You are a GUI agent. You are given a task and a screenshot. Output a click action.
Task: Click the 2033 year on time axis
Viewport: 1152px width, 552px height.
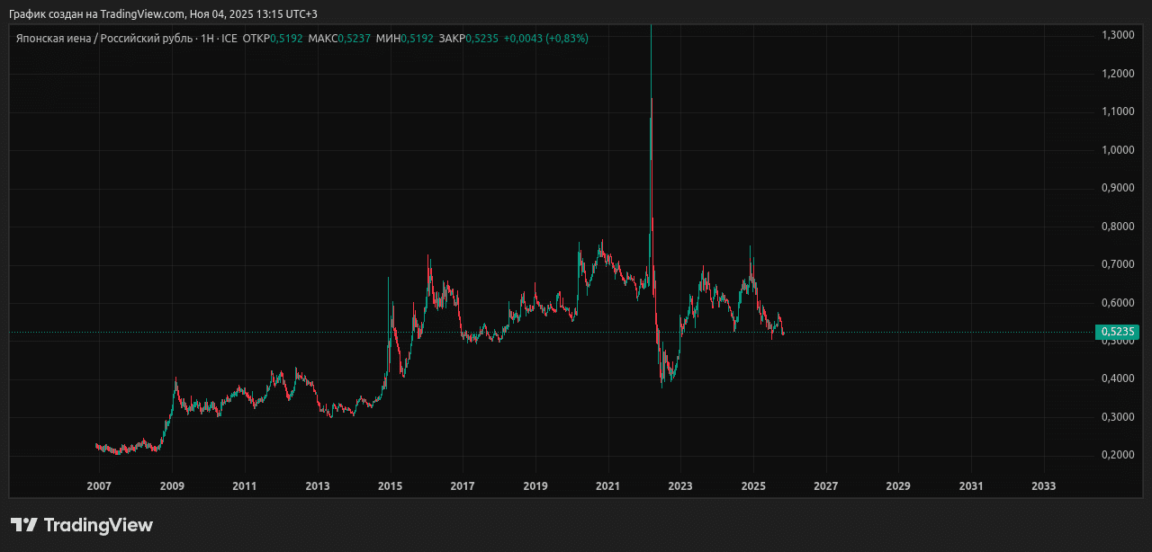coord(1043,486)
